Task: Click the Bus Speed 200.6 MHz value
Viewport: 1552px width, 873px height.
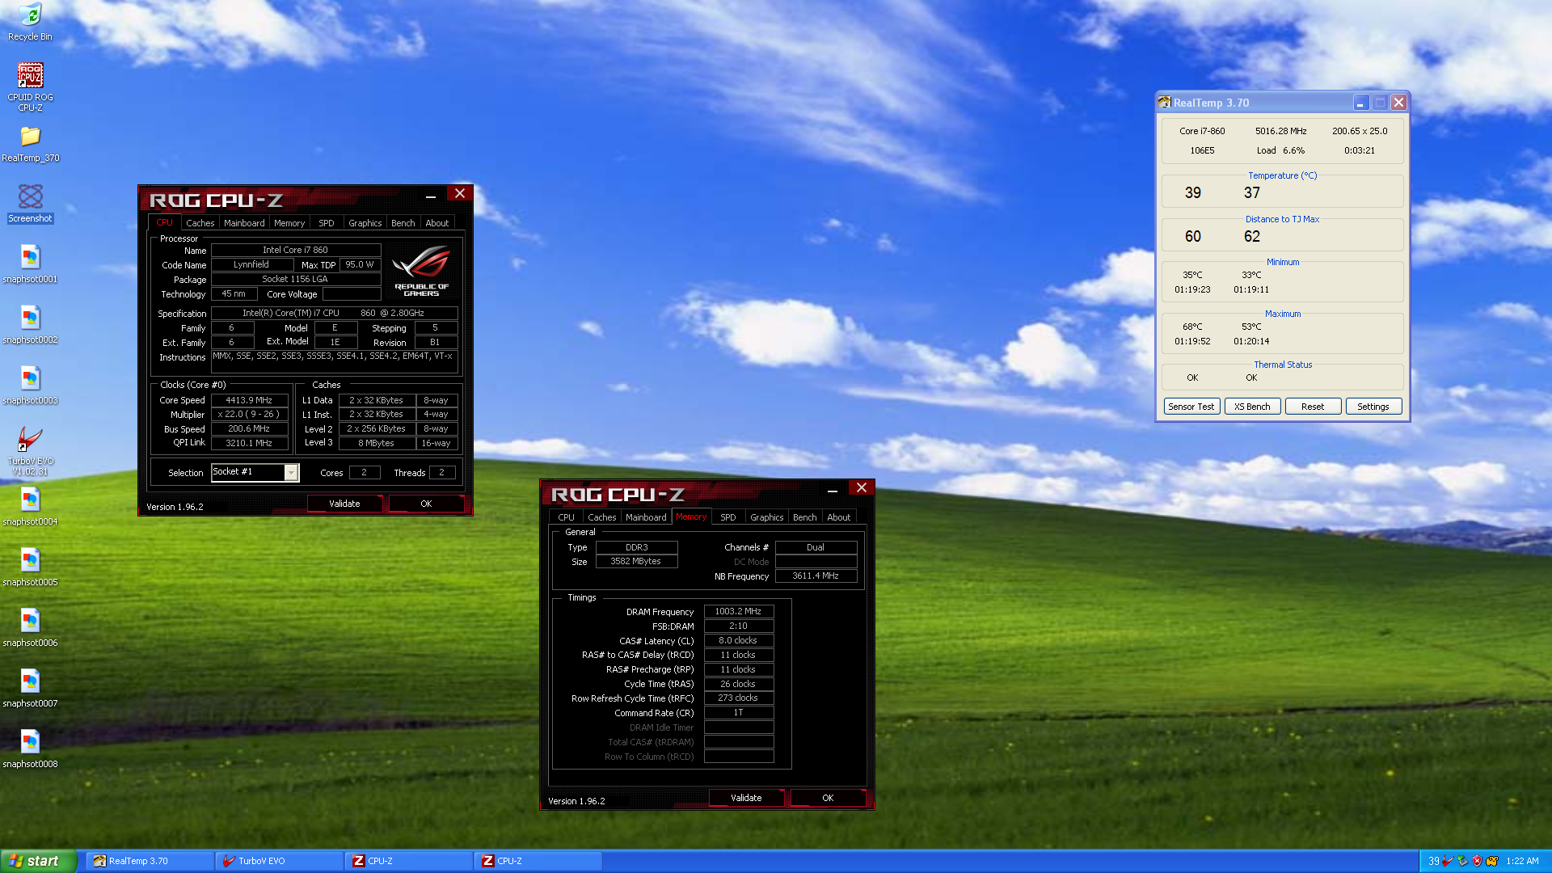Action: pos(249,429)
